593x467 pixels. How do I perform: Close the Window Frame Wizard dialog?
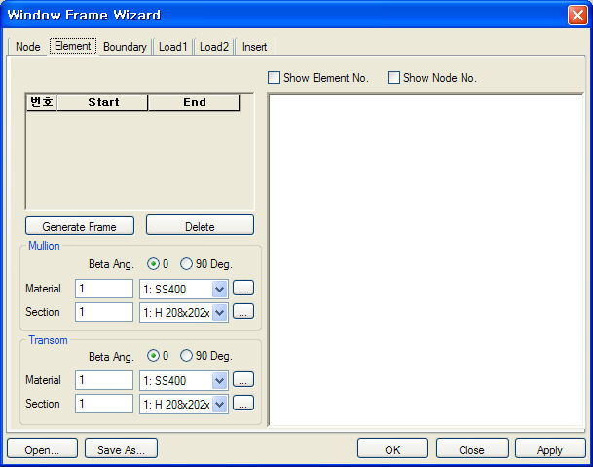click(577, 16)
